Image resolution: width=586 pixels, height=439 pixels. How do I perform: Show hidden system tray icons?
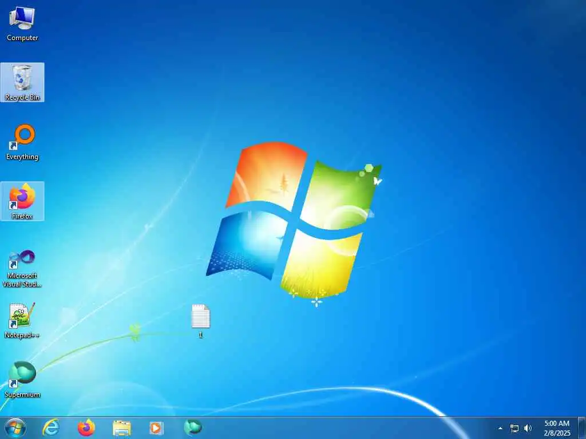click(x=500, y=428)
